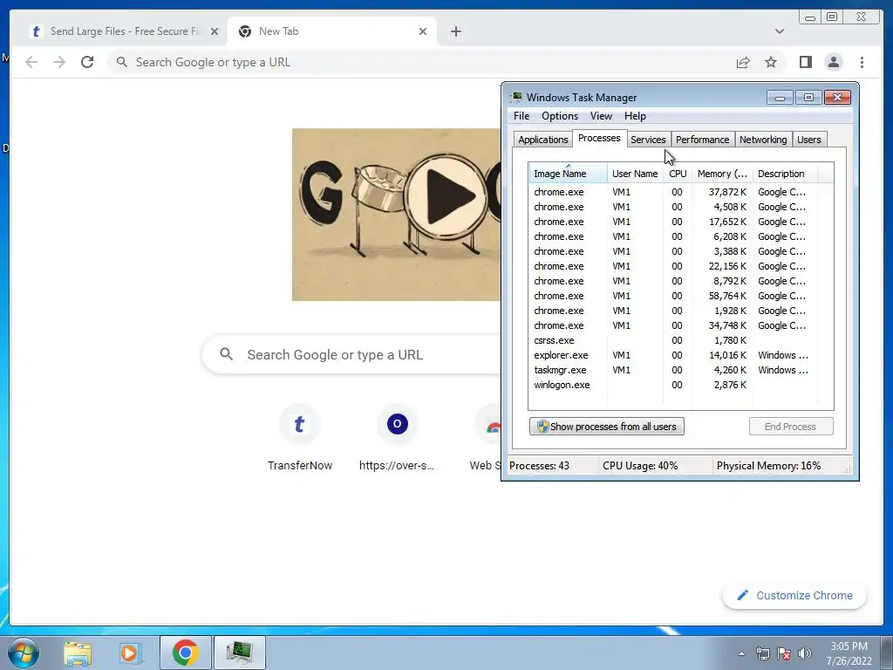
Task: Open the https://over-s... shortcut tile
Action: point(397,439)
